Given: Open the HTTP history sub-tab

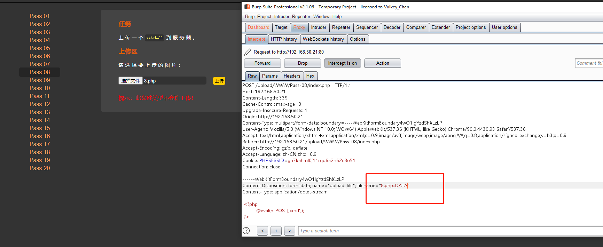Looking at the screenshot, I should click(284, 39).
